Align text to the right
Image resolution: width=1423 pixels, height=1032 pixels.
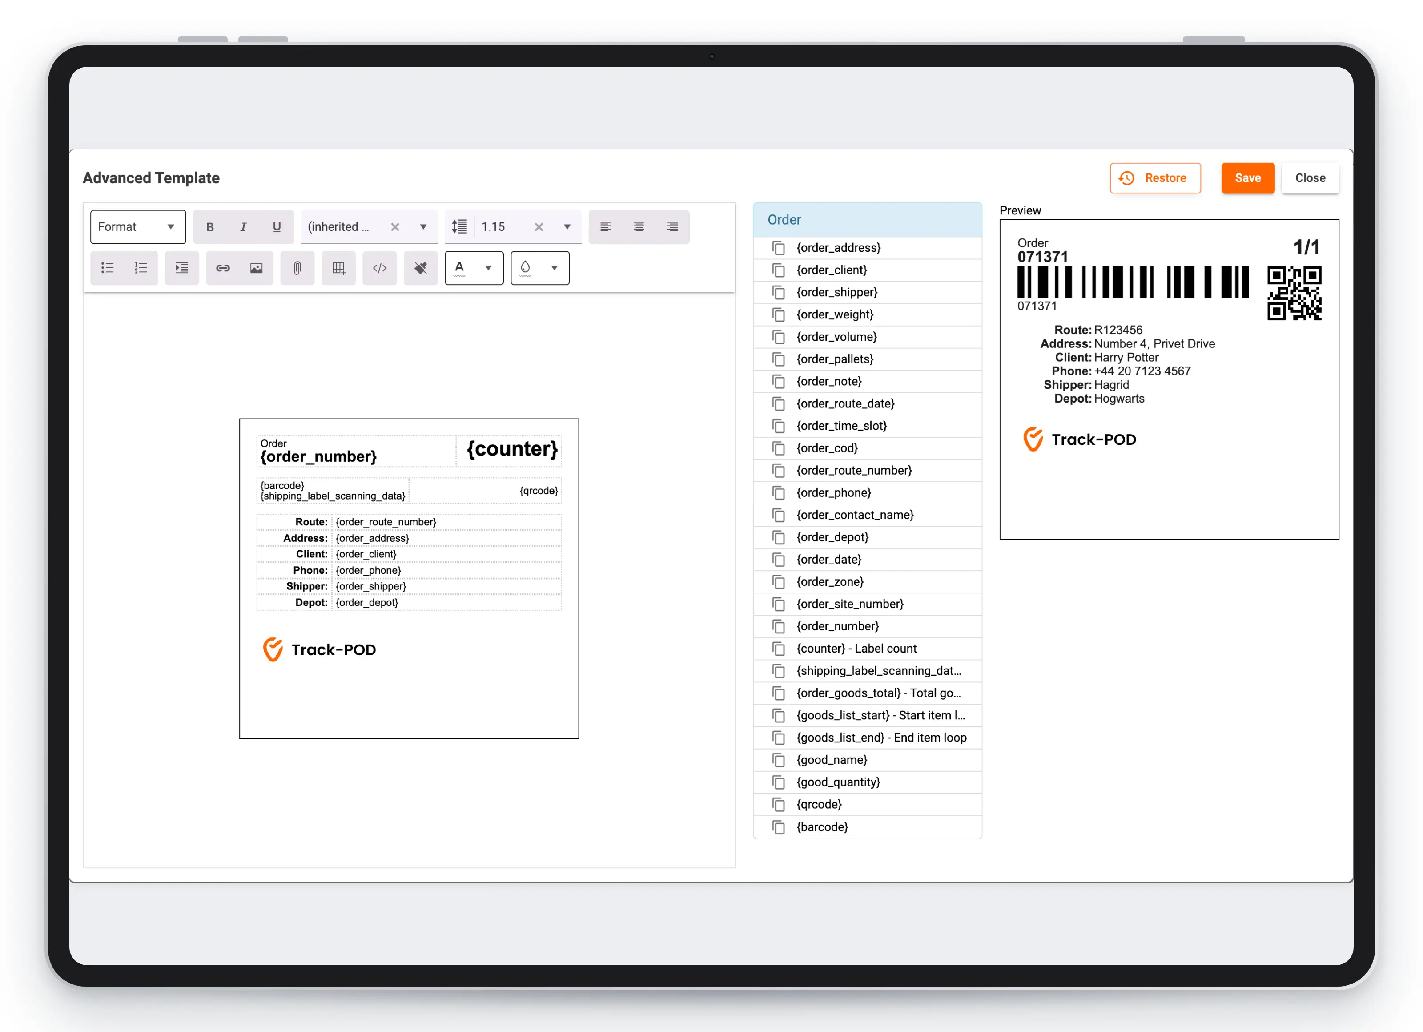pos(672,226)
